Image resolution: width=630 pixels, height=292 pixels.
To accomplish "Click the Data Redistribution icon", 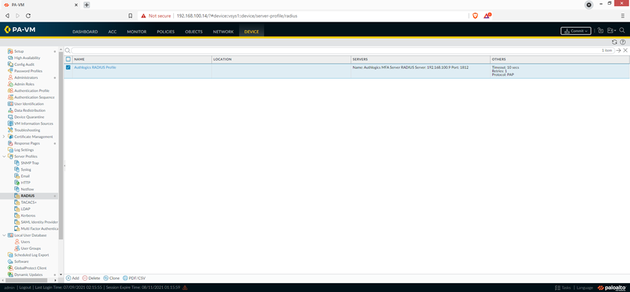I will point(10,110).
